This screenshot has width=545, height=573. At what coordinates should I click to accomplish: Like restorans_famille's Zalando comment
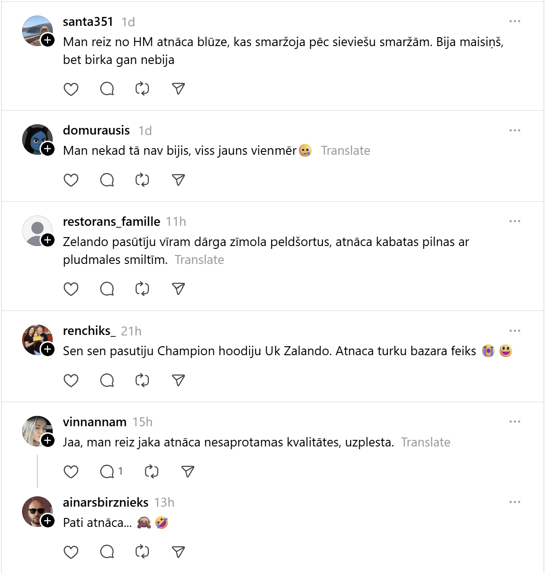pyautogui.click(x=71, y=288)
